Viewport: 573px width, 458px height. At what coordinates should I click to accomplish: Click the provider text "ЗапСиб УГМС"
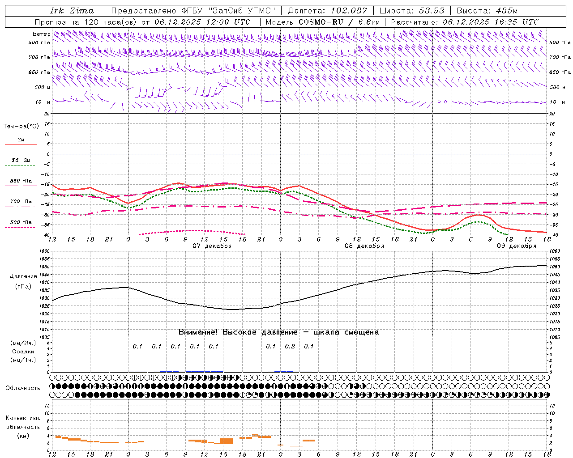coord(242,11)
